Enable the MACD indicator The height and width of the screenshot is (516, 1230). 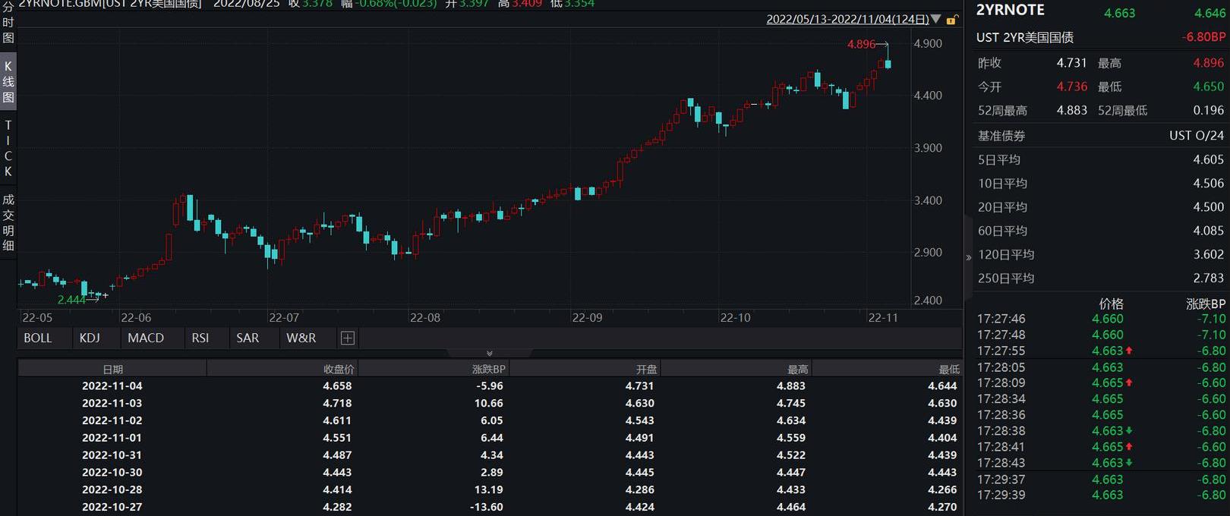point(146,338)
